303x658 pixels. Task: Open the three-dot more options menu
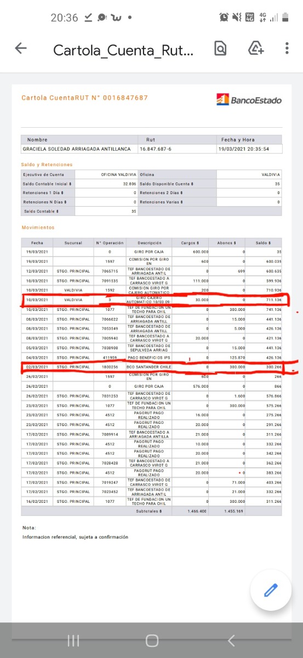[x=287, y=49]
